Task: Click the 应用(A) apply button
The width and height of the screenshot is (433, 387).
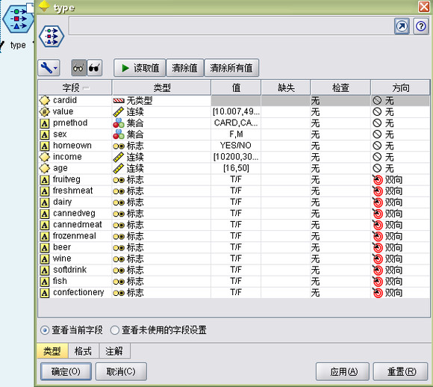Action: point(343,371)
